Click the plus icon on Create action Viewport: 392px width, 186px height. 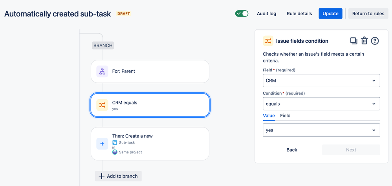tap(102, 144)
